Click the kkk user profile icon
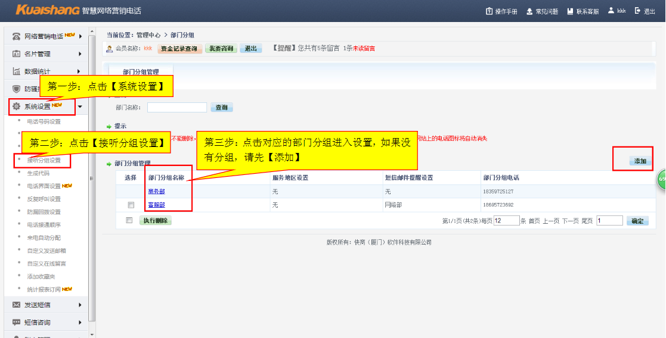The image size is (666, 338). pyautogui.click(x=611, y=11)
